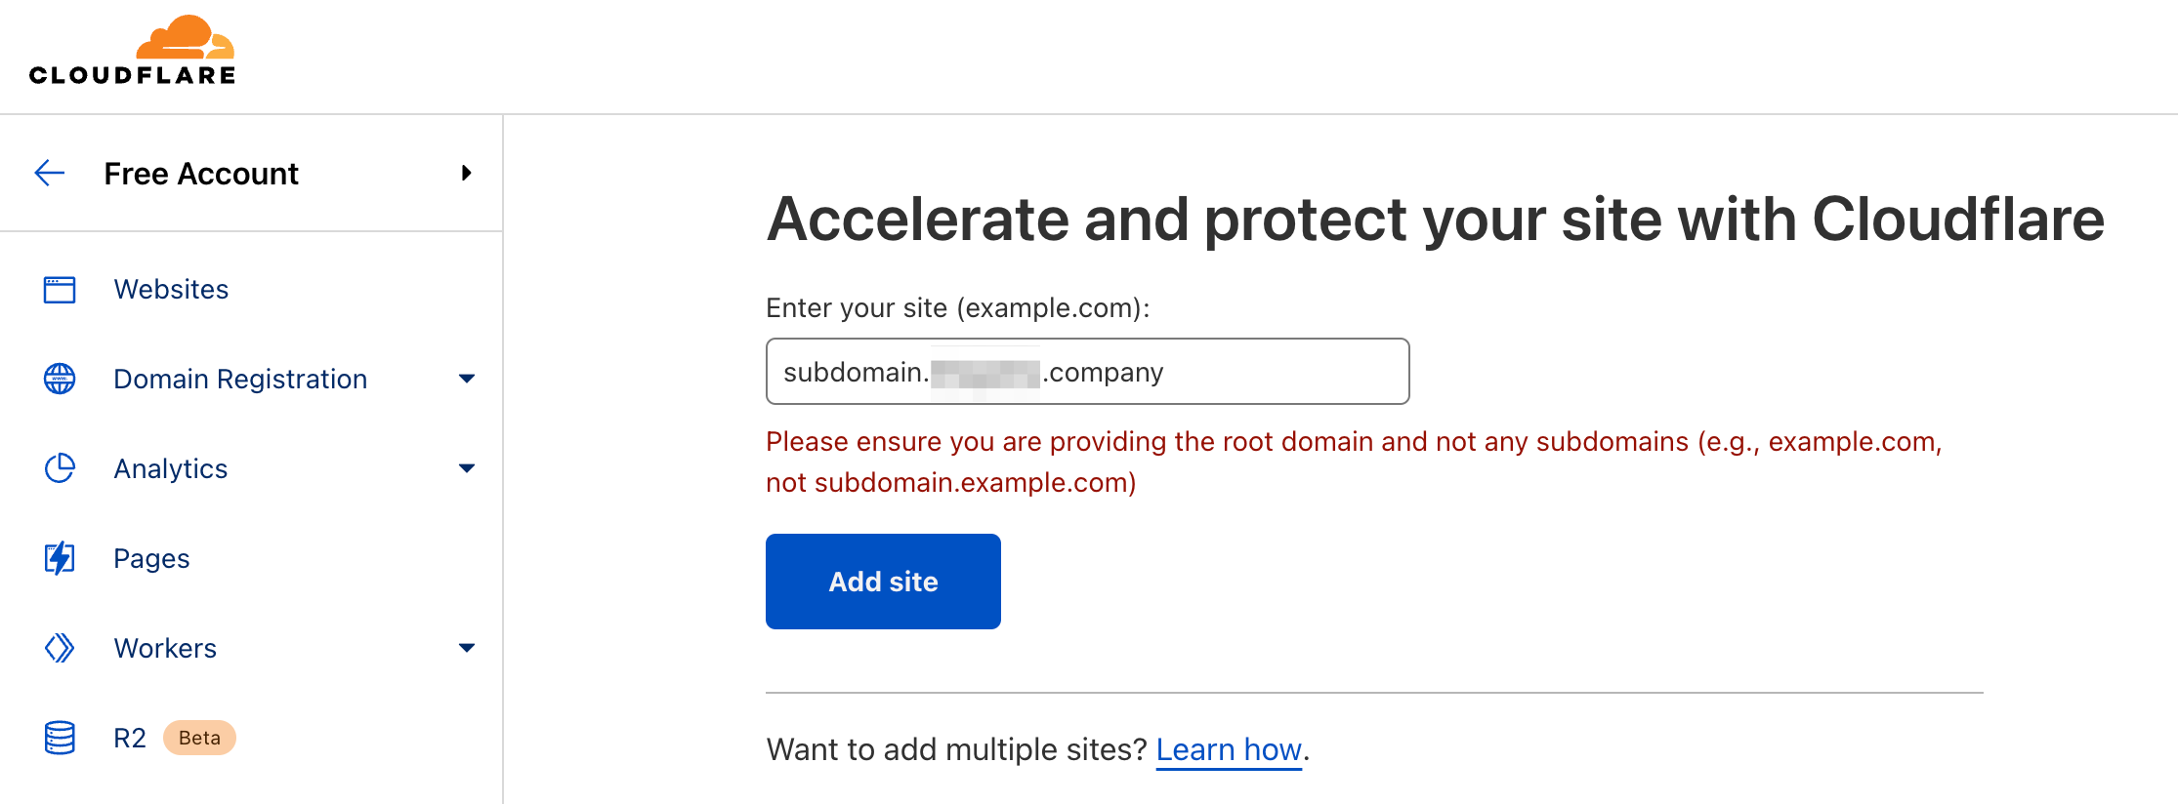Open the Websites section
Screen dimensions: 2178x804
click(171, 289)
